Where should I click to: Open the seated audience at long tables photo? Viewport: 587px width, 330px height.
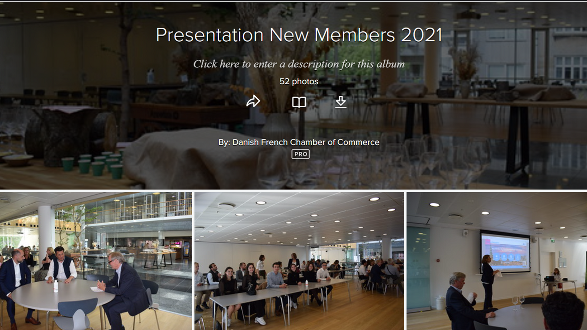point(299,261)
